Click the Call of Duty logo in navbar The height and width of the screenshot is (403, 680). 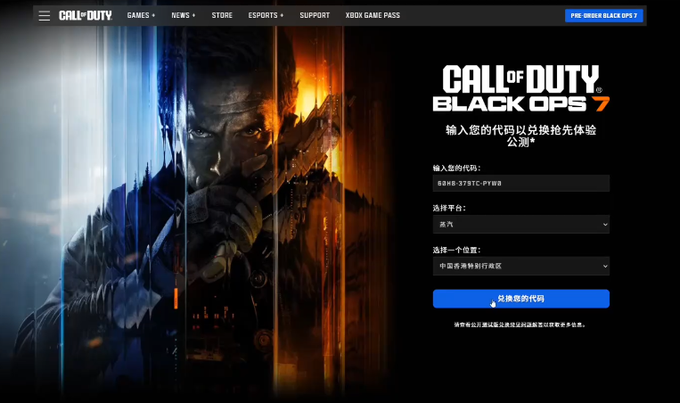pos(86,16)
